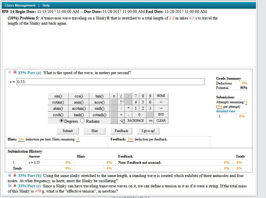
Task: Insert the pi symbol key
Action: (114, 96)
